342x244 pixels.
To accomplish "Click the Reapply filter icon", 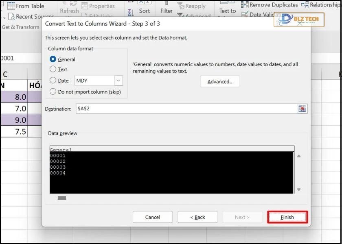I will pyautogui.click(x=181, y=6).
